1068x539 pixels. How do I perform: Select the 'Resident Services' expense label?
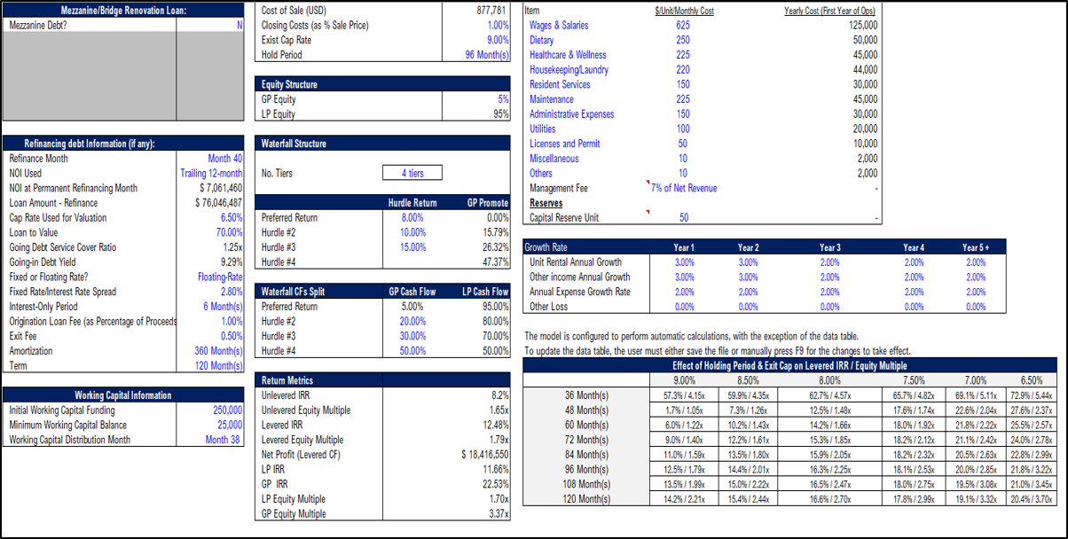click(x=560, y=85)
